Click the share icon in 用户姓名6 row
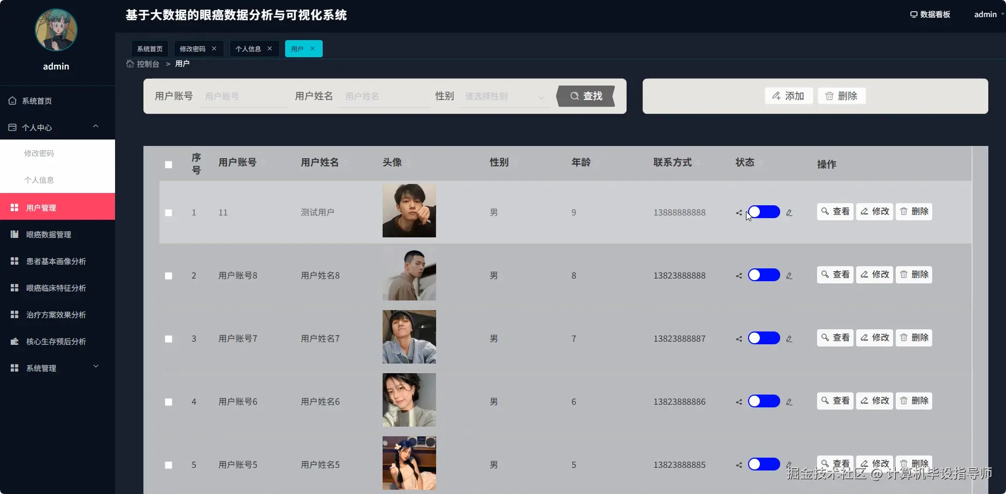This screenshot has height=494, width=1006. [739, 402]
